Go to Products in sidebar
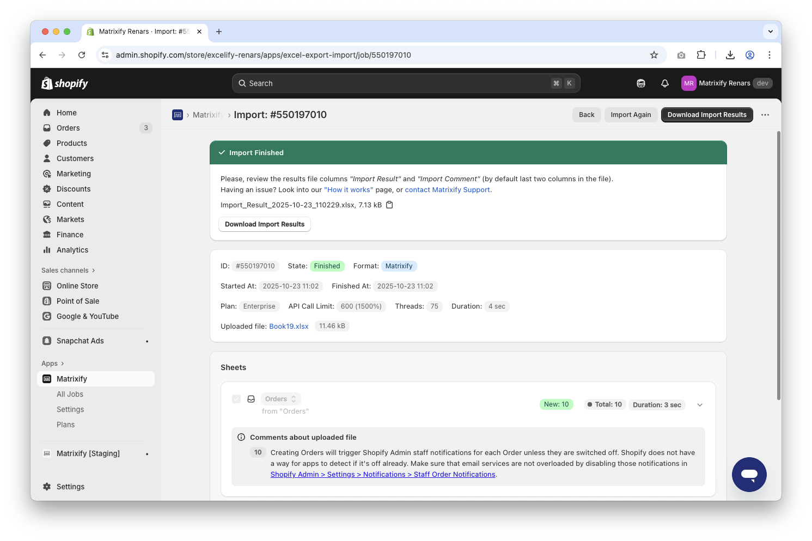Screen dimensions: 812x541 tap(71, 143)
